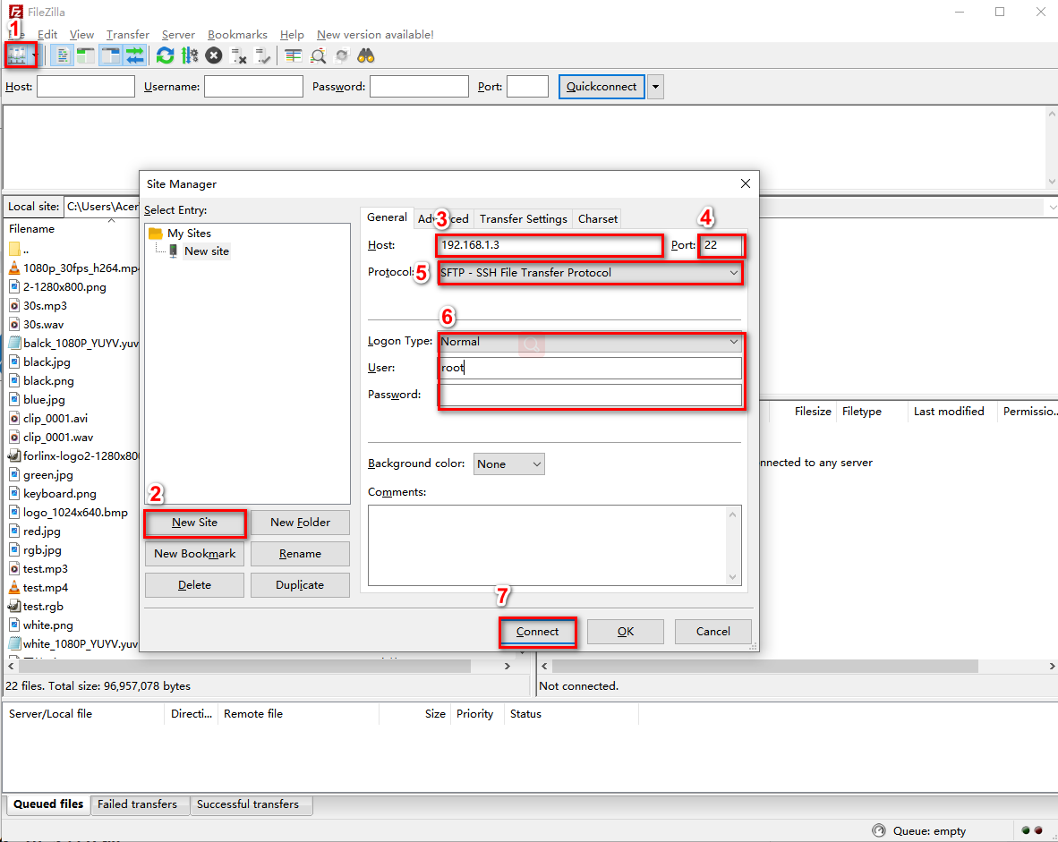Toggle the message log display icon

pos(62,55)
